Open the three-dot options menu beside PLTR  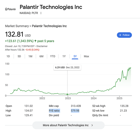(41, 13)
